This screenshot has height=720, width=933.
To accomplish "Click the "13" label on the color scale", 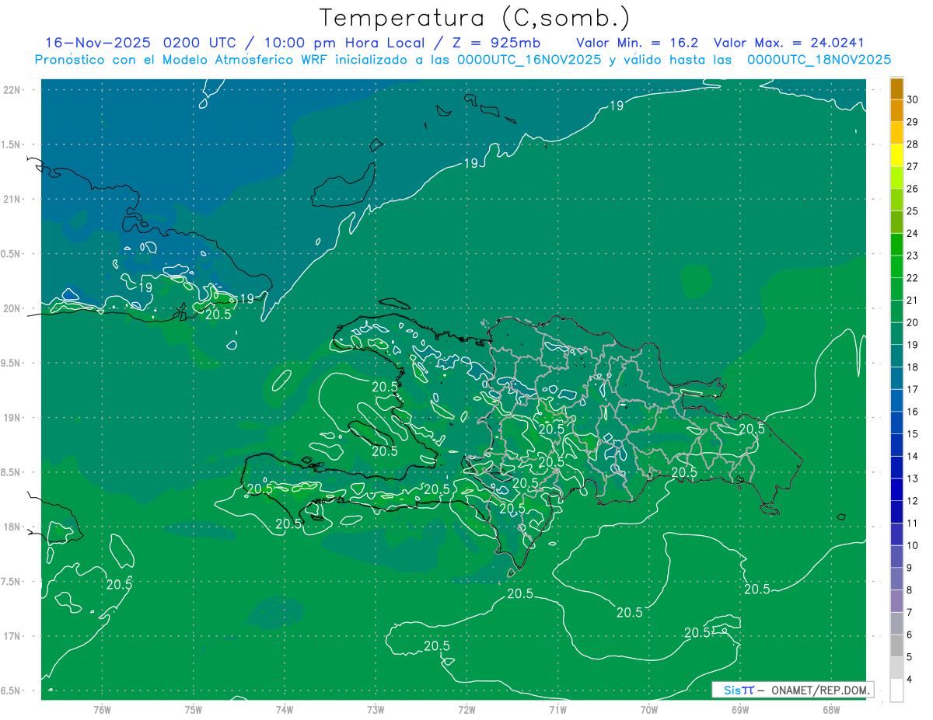I will coord(912,478).
